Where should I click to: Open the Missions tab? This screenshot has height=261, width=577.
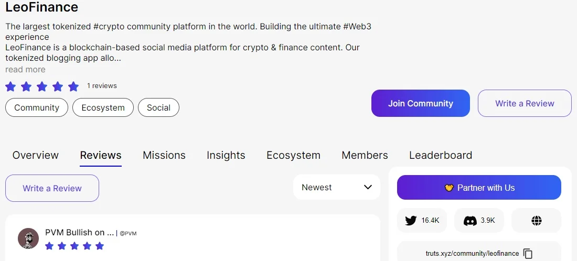(164, 155)
